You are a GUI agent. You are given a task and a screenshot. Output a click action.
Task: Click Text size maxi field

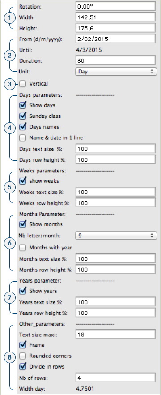[x=115, y=334]
